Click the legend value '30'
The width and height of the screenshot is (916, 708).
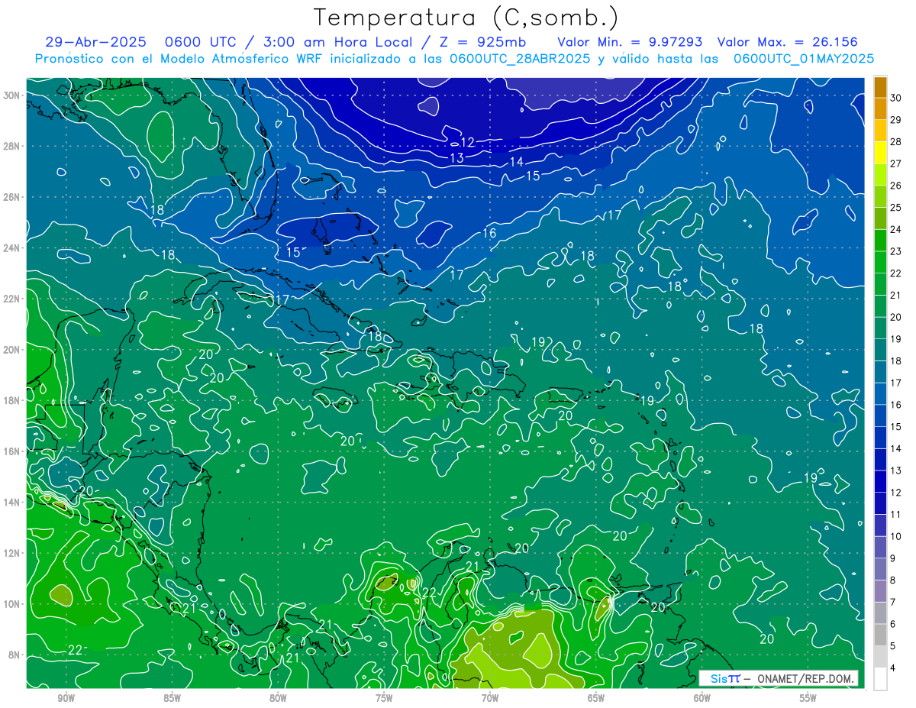(x=896, y=98)
